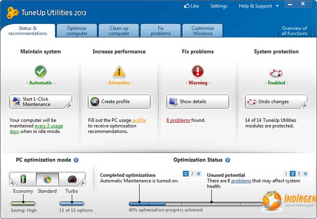The width and height of the screenshot is (317, 219).
Task: Click the optimization progress bar
Action: [196, 204]
